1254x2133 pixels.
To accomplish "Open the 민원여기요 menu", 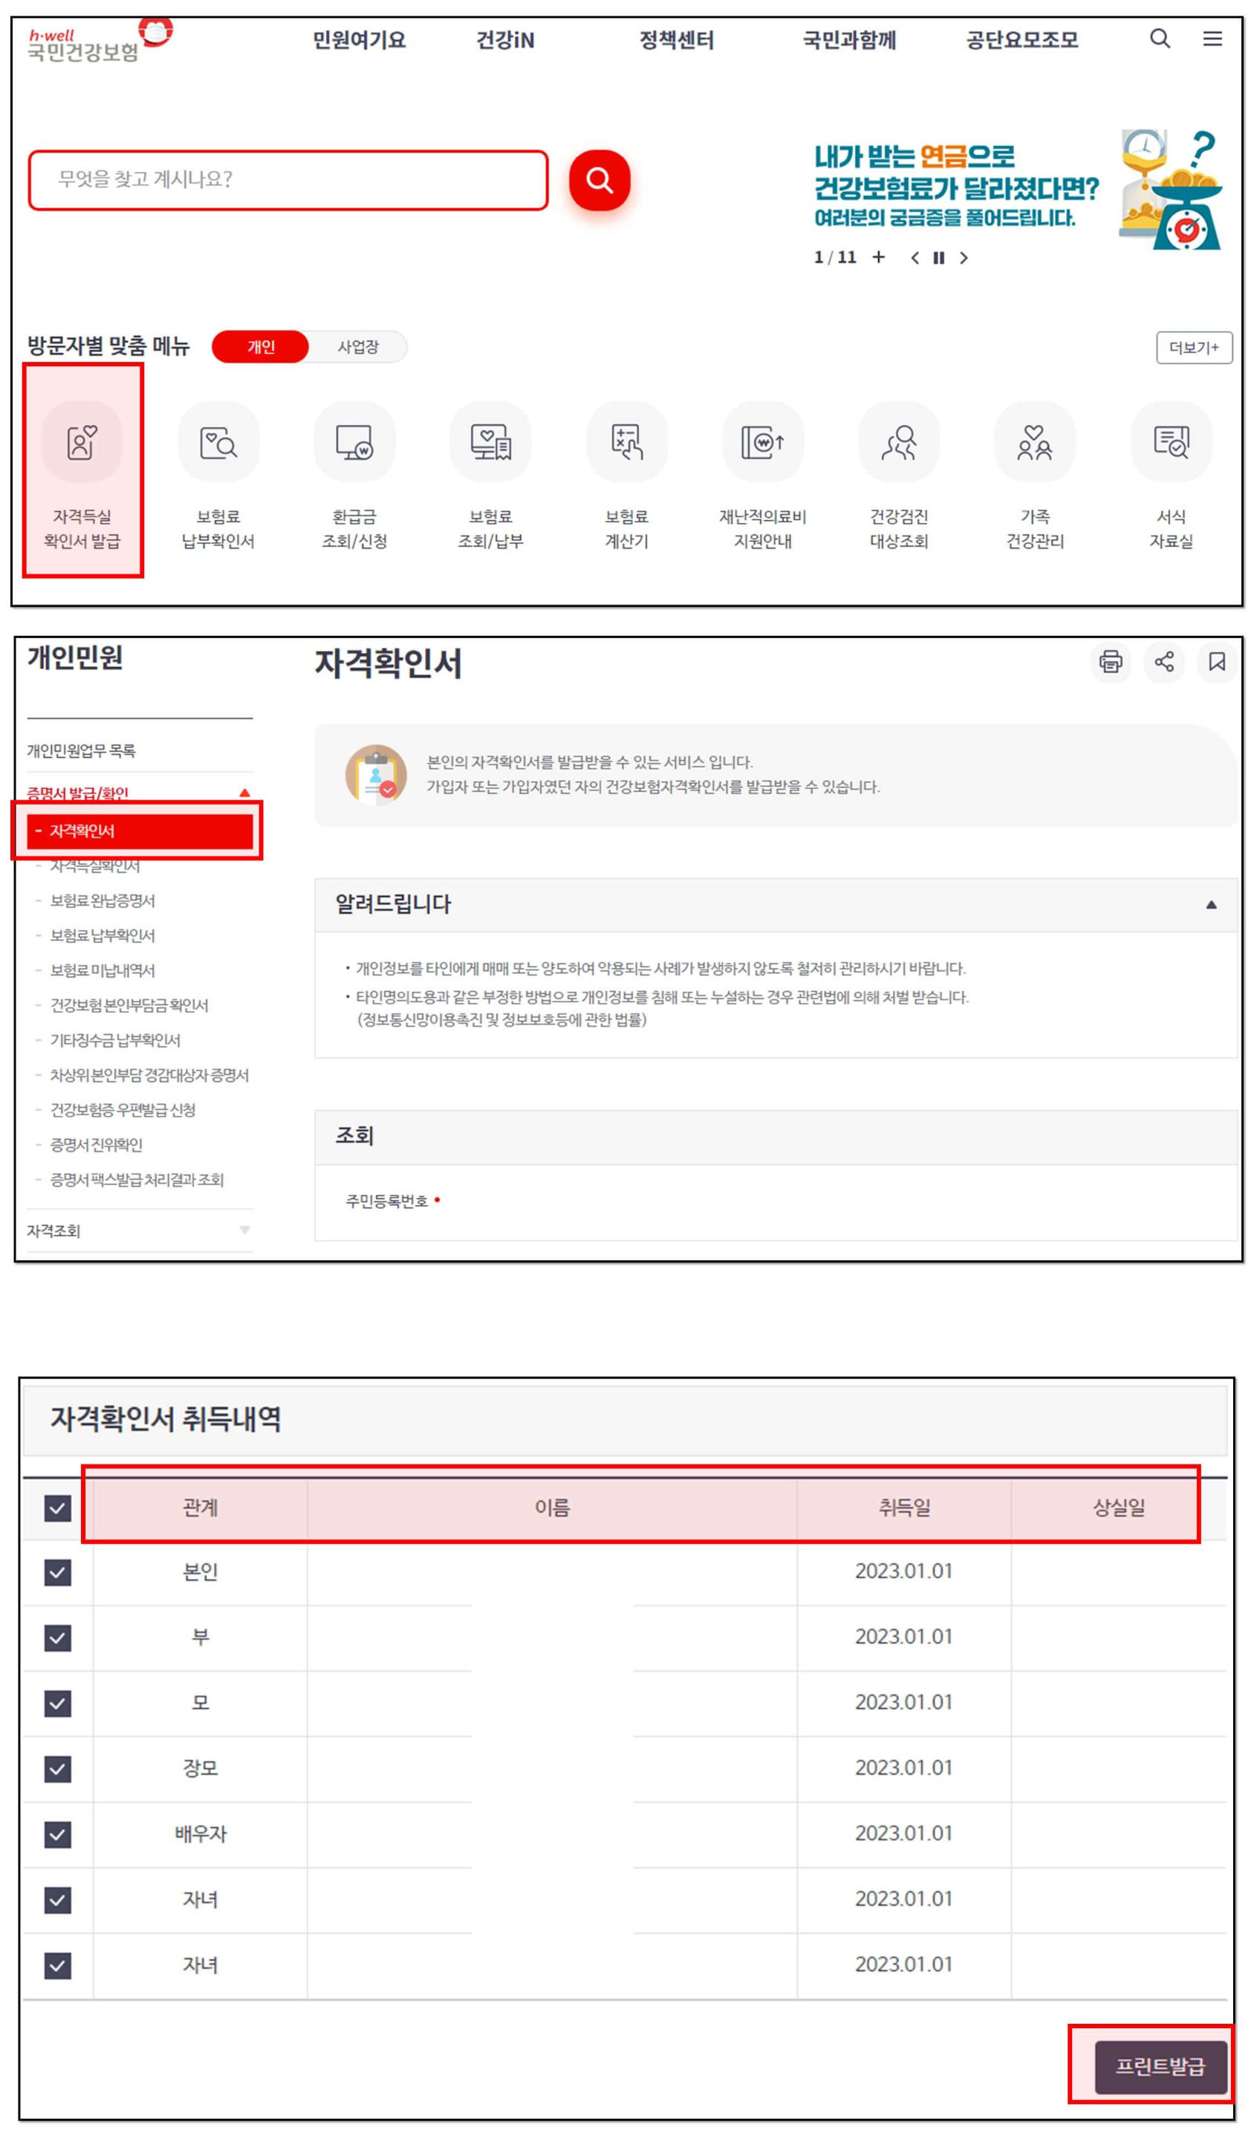I will (359, 40).
